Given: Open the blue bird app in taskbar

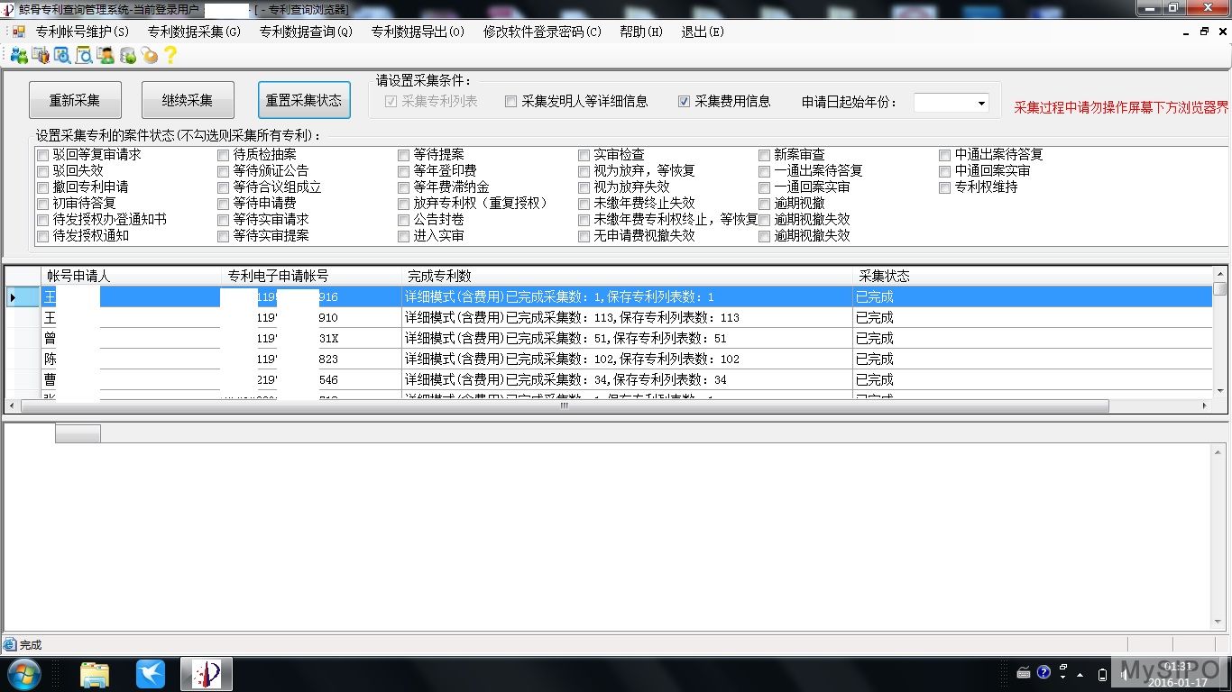Looking at the screenshot, I should coord(151,673).
